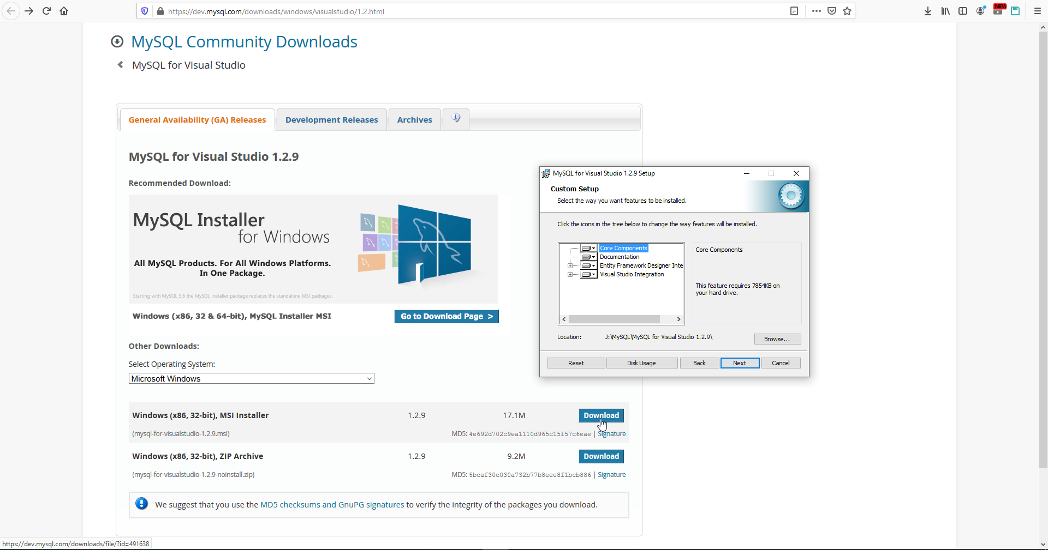Open the browser downloads panel
This screenshot has width=1048, height=550.
pos(928,11)
